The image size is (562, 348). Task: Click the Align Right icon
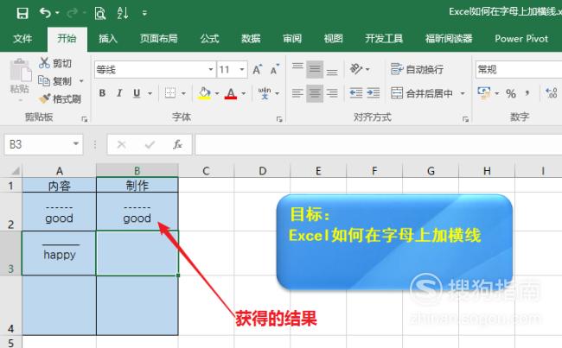pos(332,93)
